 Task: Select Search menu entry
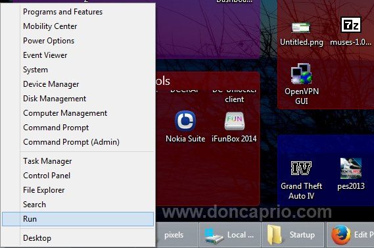pyautogui.click(x=78, y=205)
